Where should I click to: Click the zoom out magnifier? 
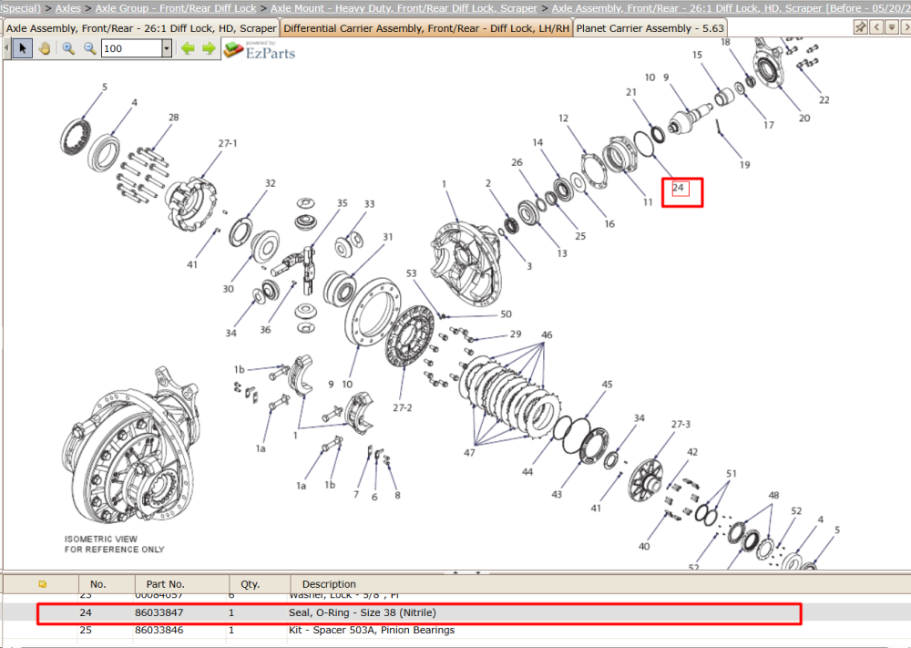(x=89, y=48)
